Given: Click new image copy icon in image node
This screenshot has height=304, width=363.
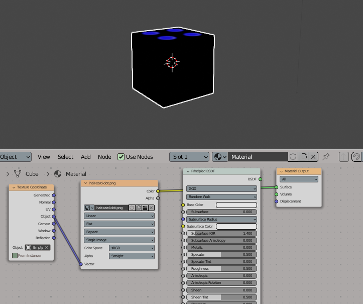Looking at the screenshot, I should pyautogui.click(x=138, y=208).
